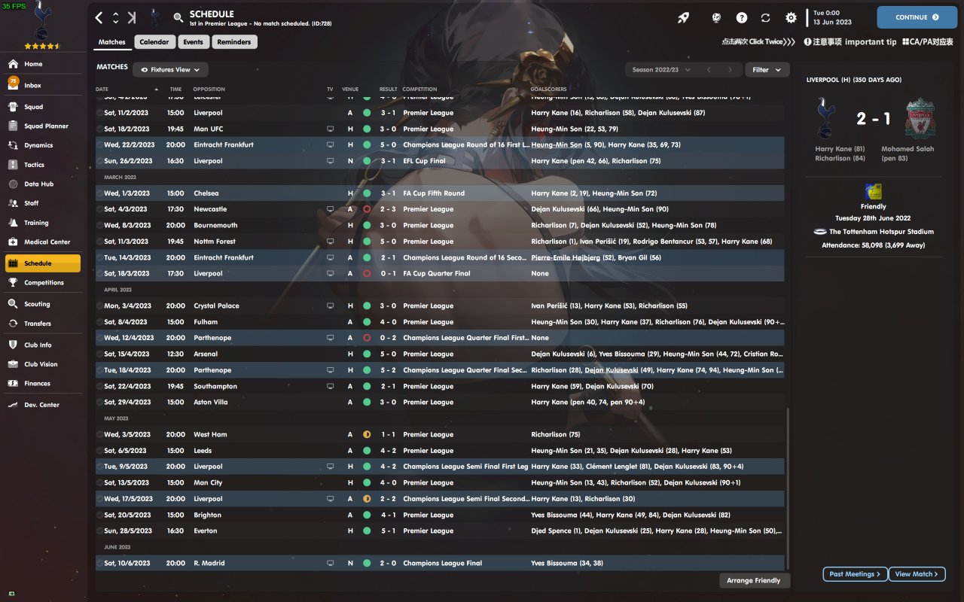Tick the Man City row selection circle
This screenshot has width=964, height=602.
coord(100,482)
